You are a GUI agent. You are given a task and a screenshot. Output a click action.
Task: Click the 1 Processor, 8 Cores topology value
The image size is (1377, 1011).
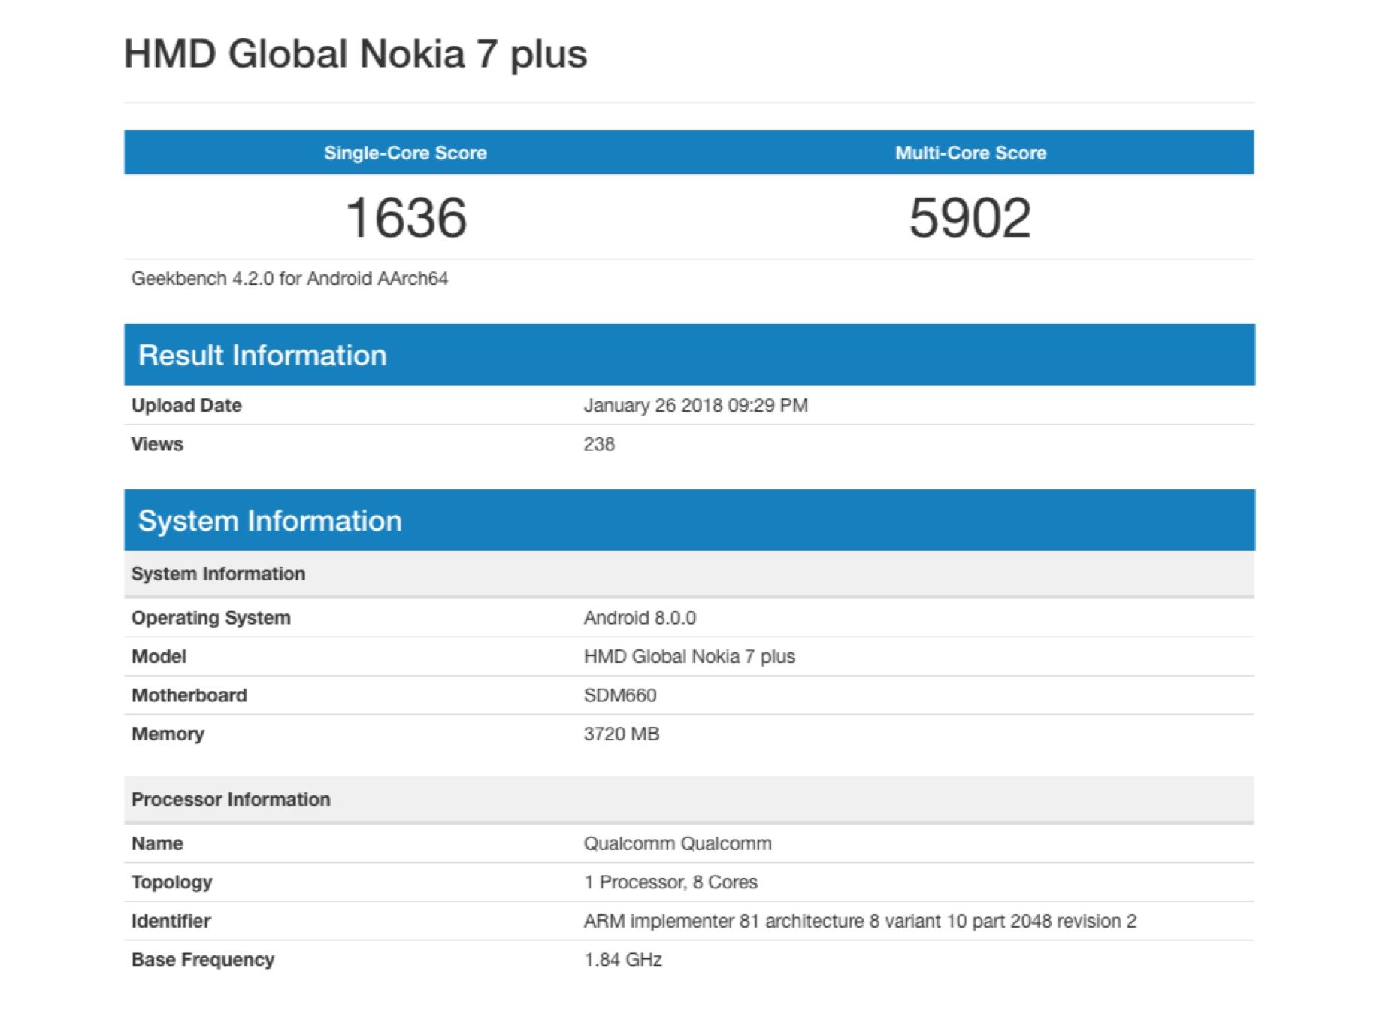[x=670, y=882]
